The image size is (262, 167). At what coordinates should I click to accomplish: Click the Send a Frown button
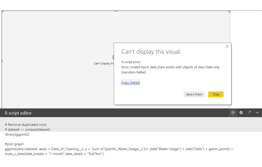pyautogui.click(x=194, y=94)
